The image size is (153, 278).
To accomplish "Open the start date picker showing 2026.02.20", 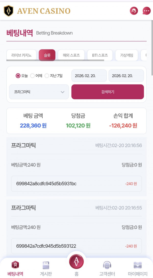I will [89, 75].
